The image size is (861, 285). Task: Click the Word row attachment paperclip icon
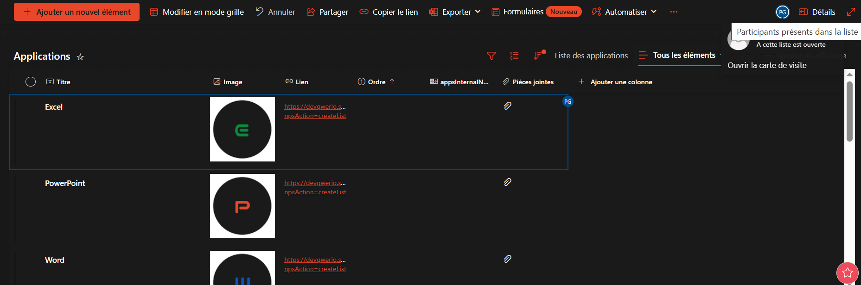coord(508,259)
